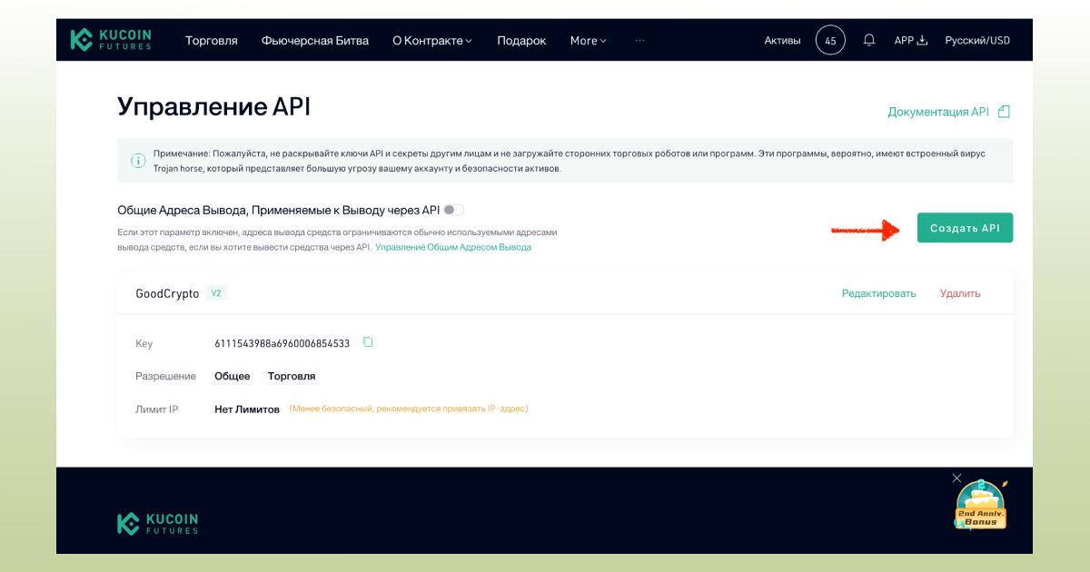Click the KuCoin Futures logo in footer
The image size is (1090, 572).
pyautogui.click(x=156, y=523)
